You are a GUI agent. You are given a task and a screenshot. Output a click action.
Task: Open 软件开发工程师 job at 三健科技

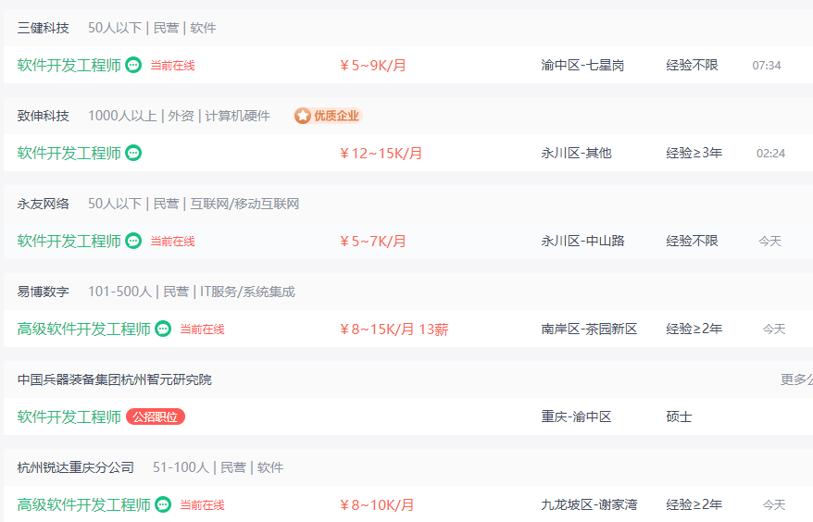coord(69,66)
